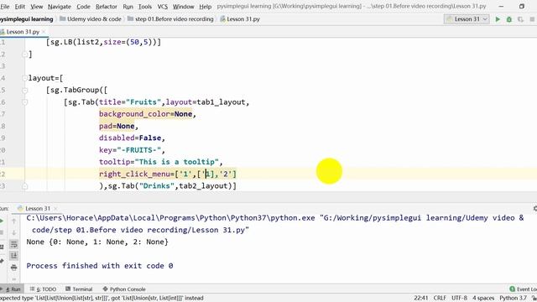Open the Window menu
The image size is (537, 302).
[183, 7]
